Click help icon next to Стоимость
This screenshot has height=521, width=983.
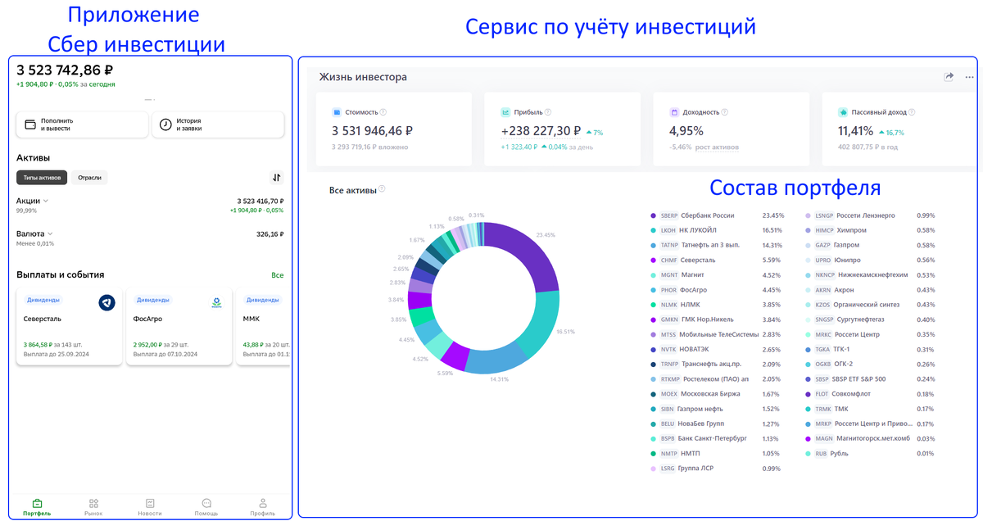(383, 112)
